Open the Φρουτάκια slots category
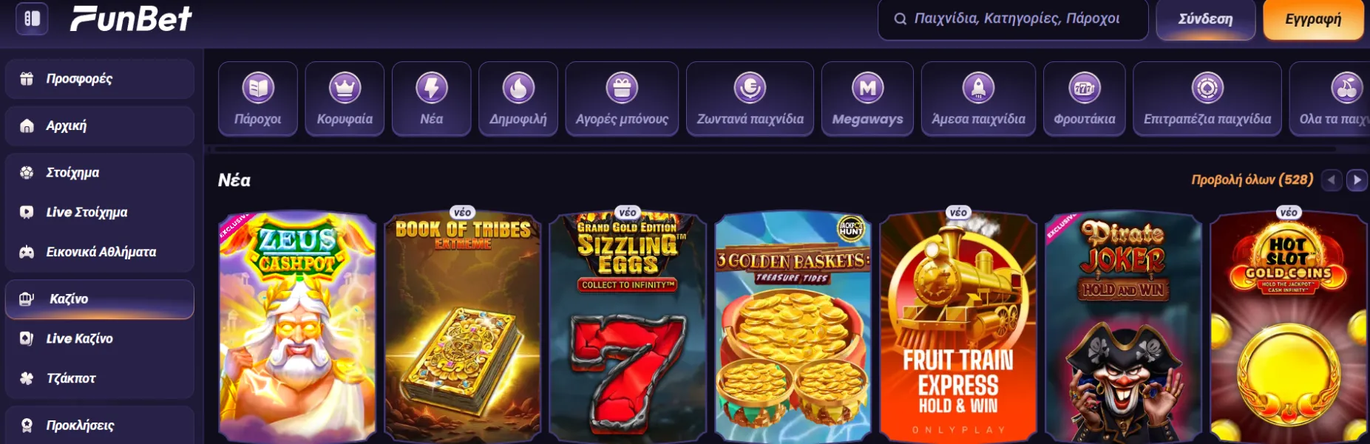This screenshot has width=1370, height=444. pos(1085,99)
